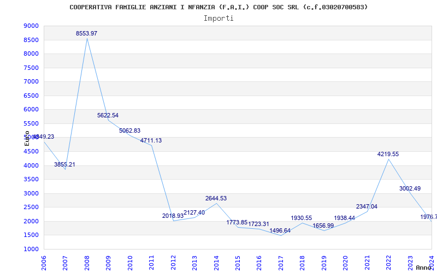The image size is (437, 273).
Task: Select the 2023 year axis label
Action: click(x=410, y=263)
